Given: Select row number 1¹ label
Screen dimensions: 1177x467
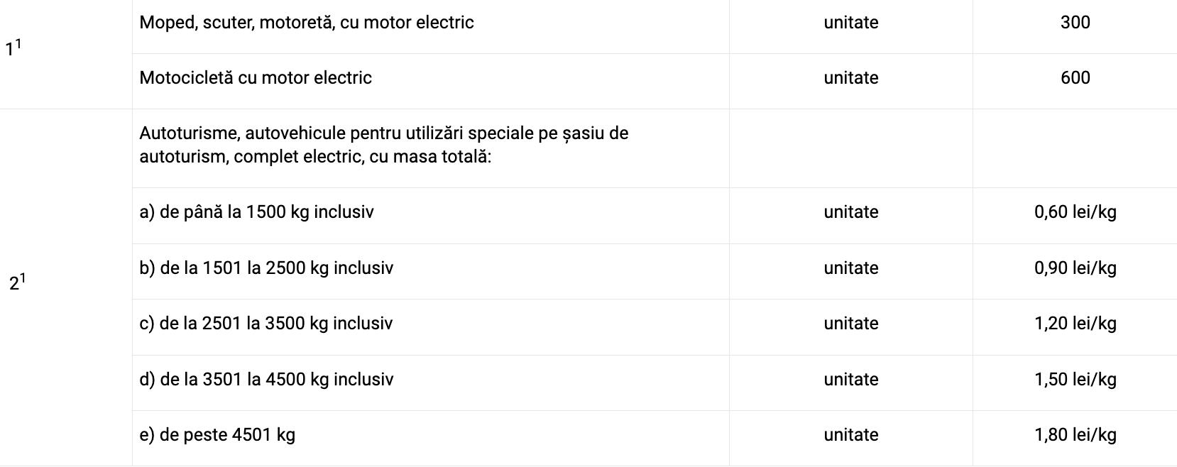Looking at the screenshot, I should click(13, 49).
